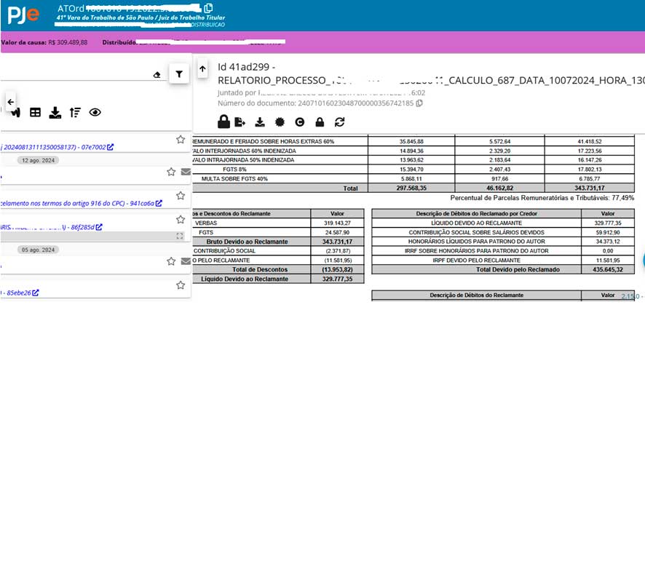645x580 pixels.
Task: Open the 86f285d entry in a new window icon
Action: [99, 227]
